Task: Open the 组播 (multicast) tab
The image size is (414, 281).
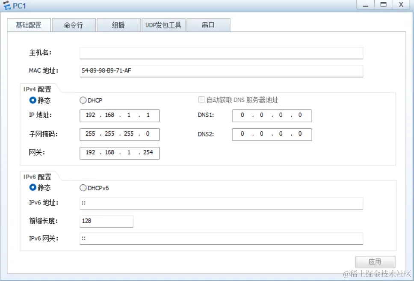Action: click(118, 25)
